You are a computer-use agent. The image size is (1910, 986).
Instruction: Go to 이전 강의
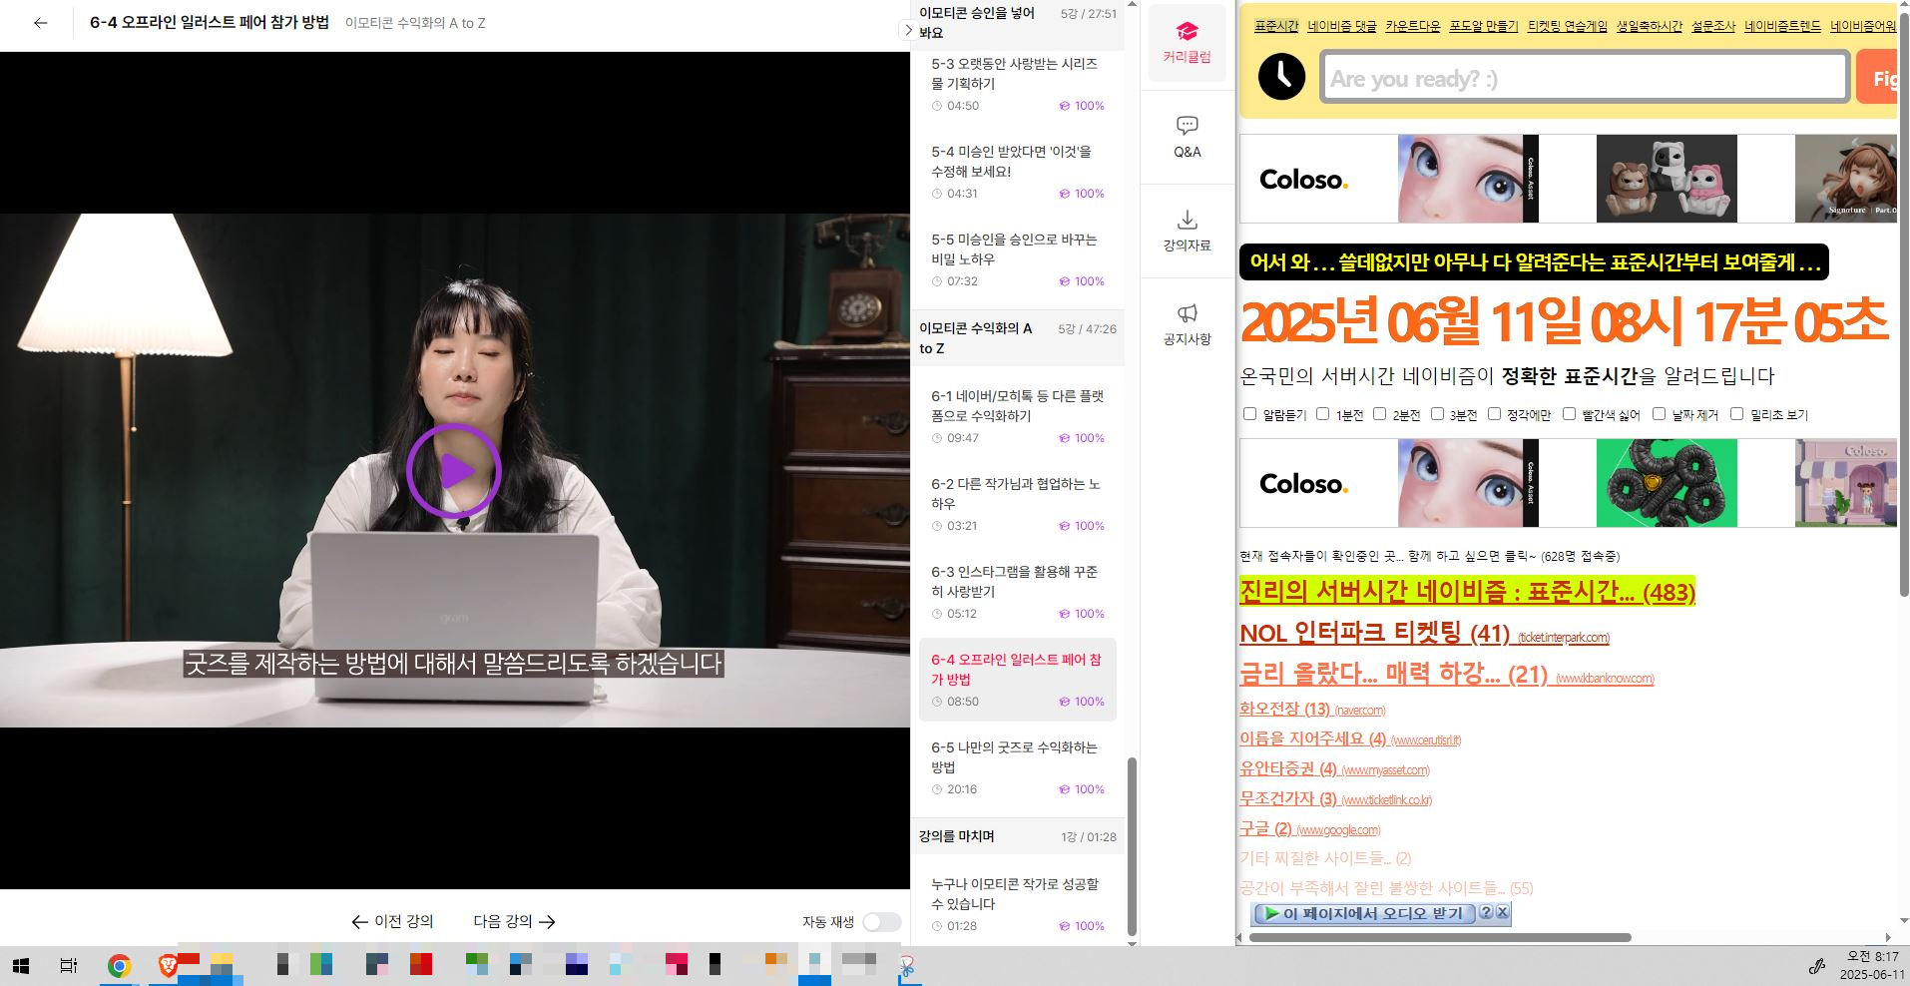392,921
